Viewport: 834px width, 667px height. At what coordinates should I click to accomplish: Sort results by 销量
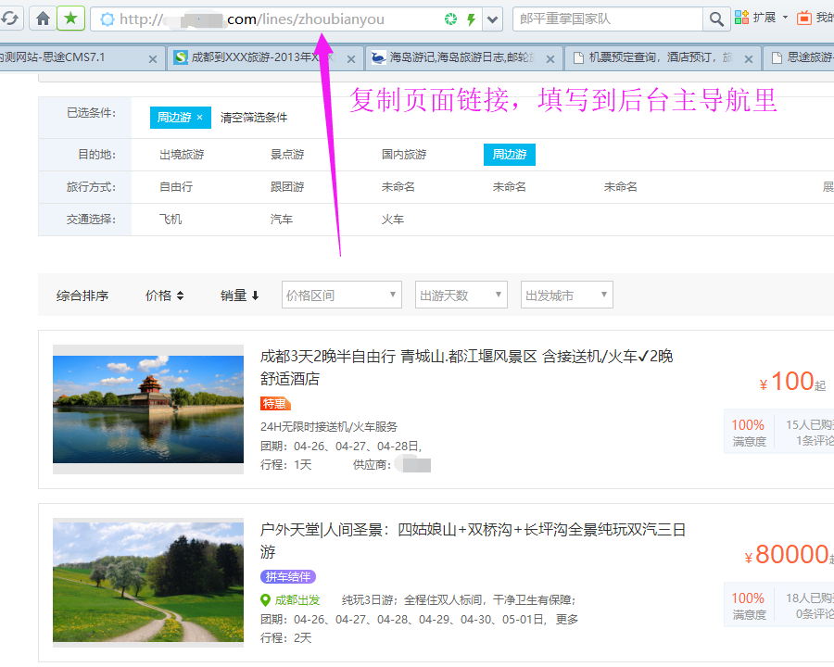(x=239, y=296)
